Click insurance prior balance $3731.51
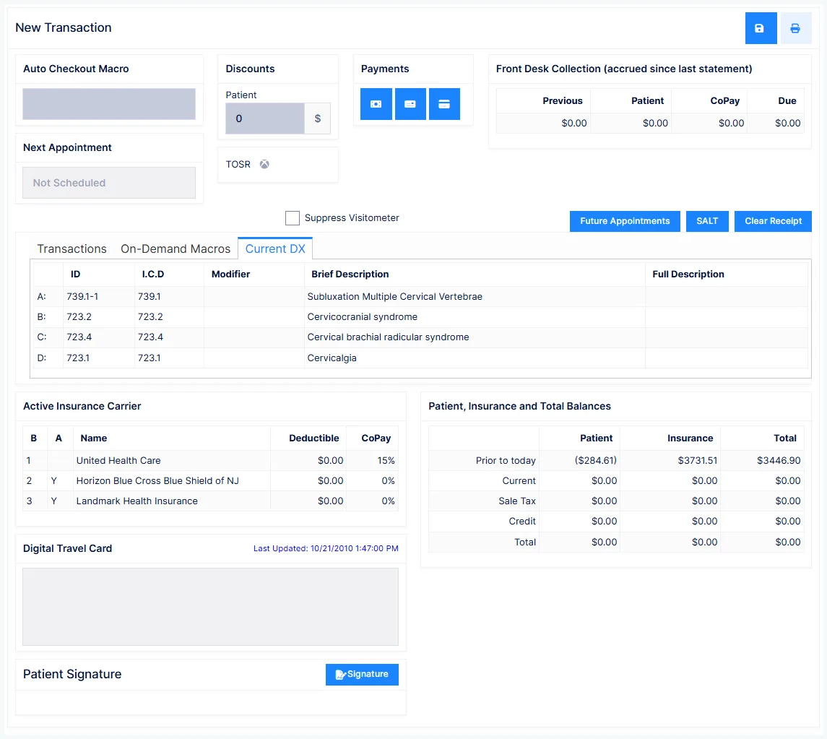This screenshot has width=827, height=739. point(698,460)
